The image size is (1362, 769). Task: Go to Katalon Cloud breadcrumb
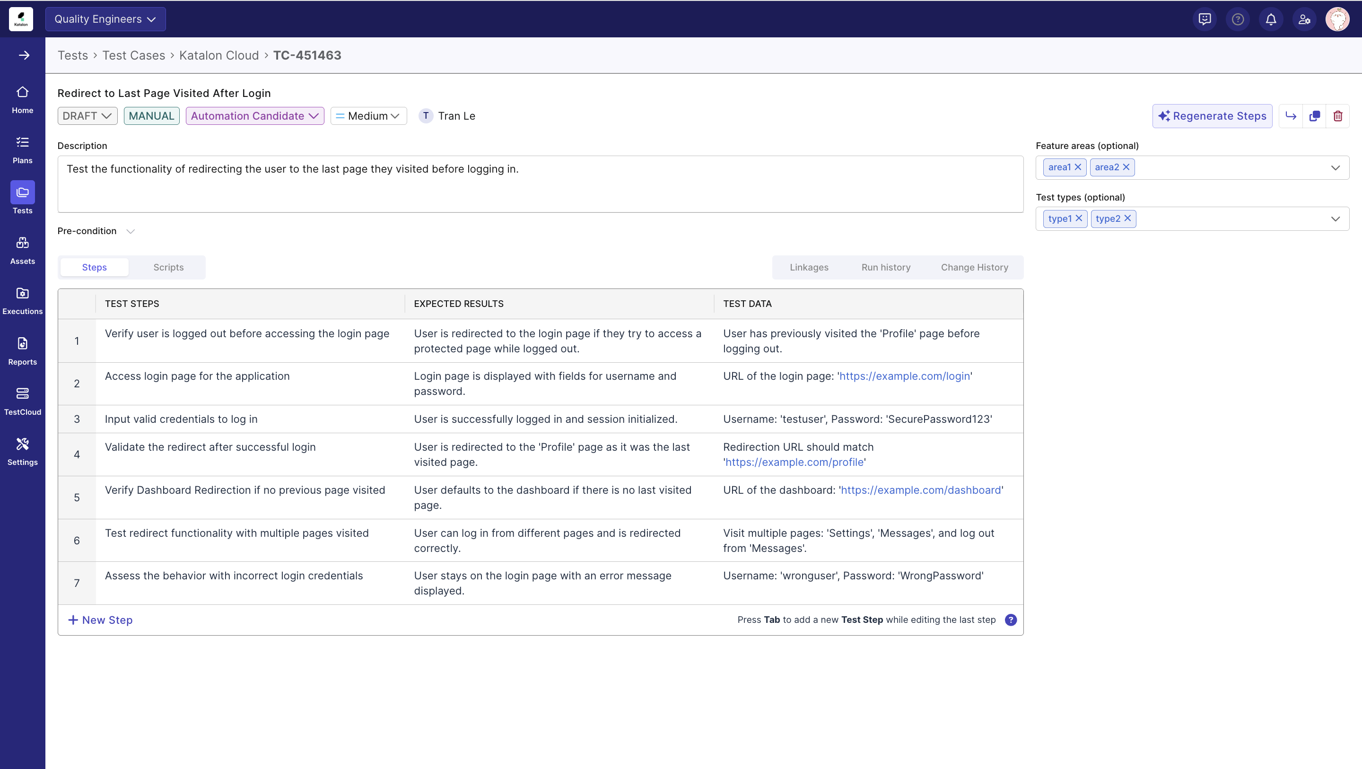[219, 55]
